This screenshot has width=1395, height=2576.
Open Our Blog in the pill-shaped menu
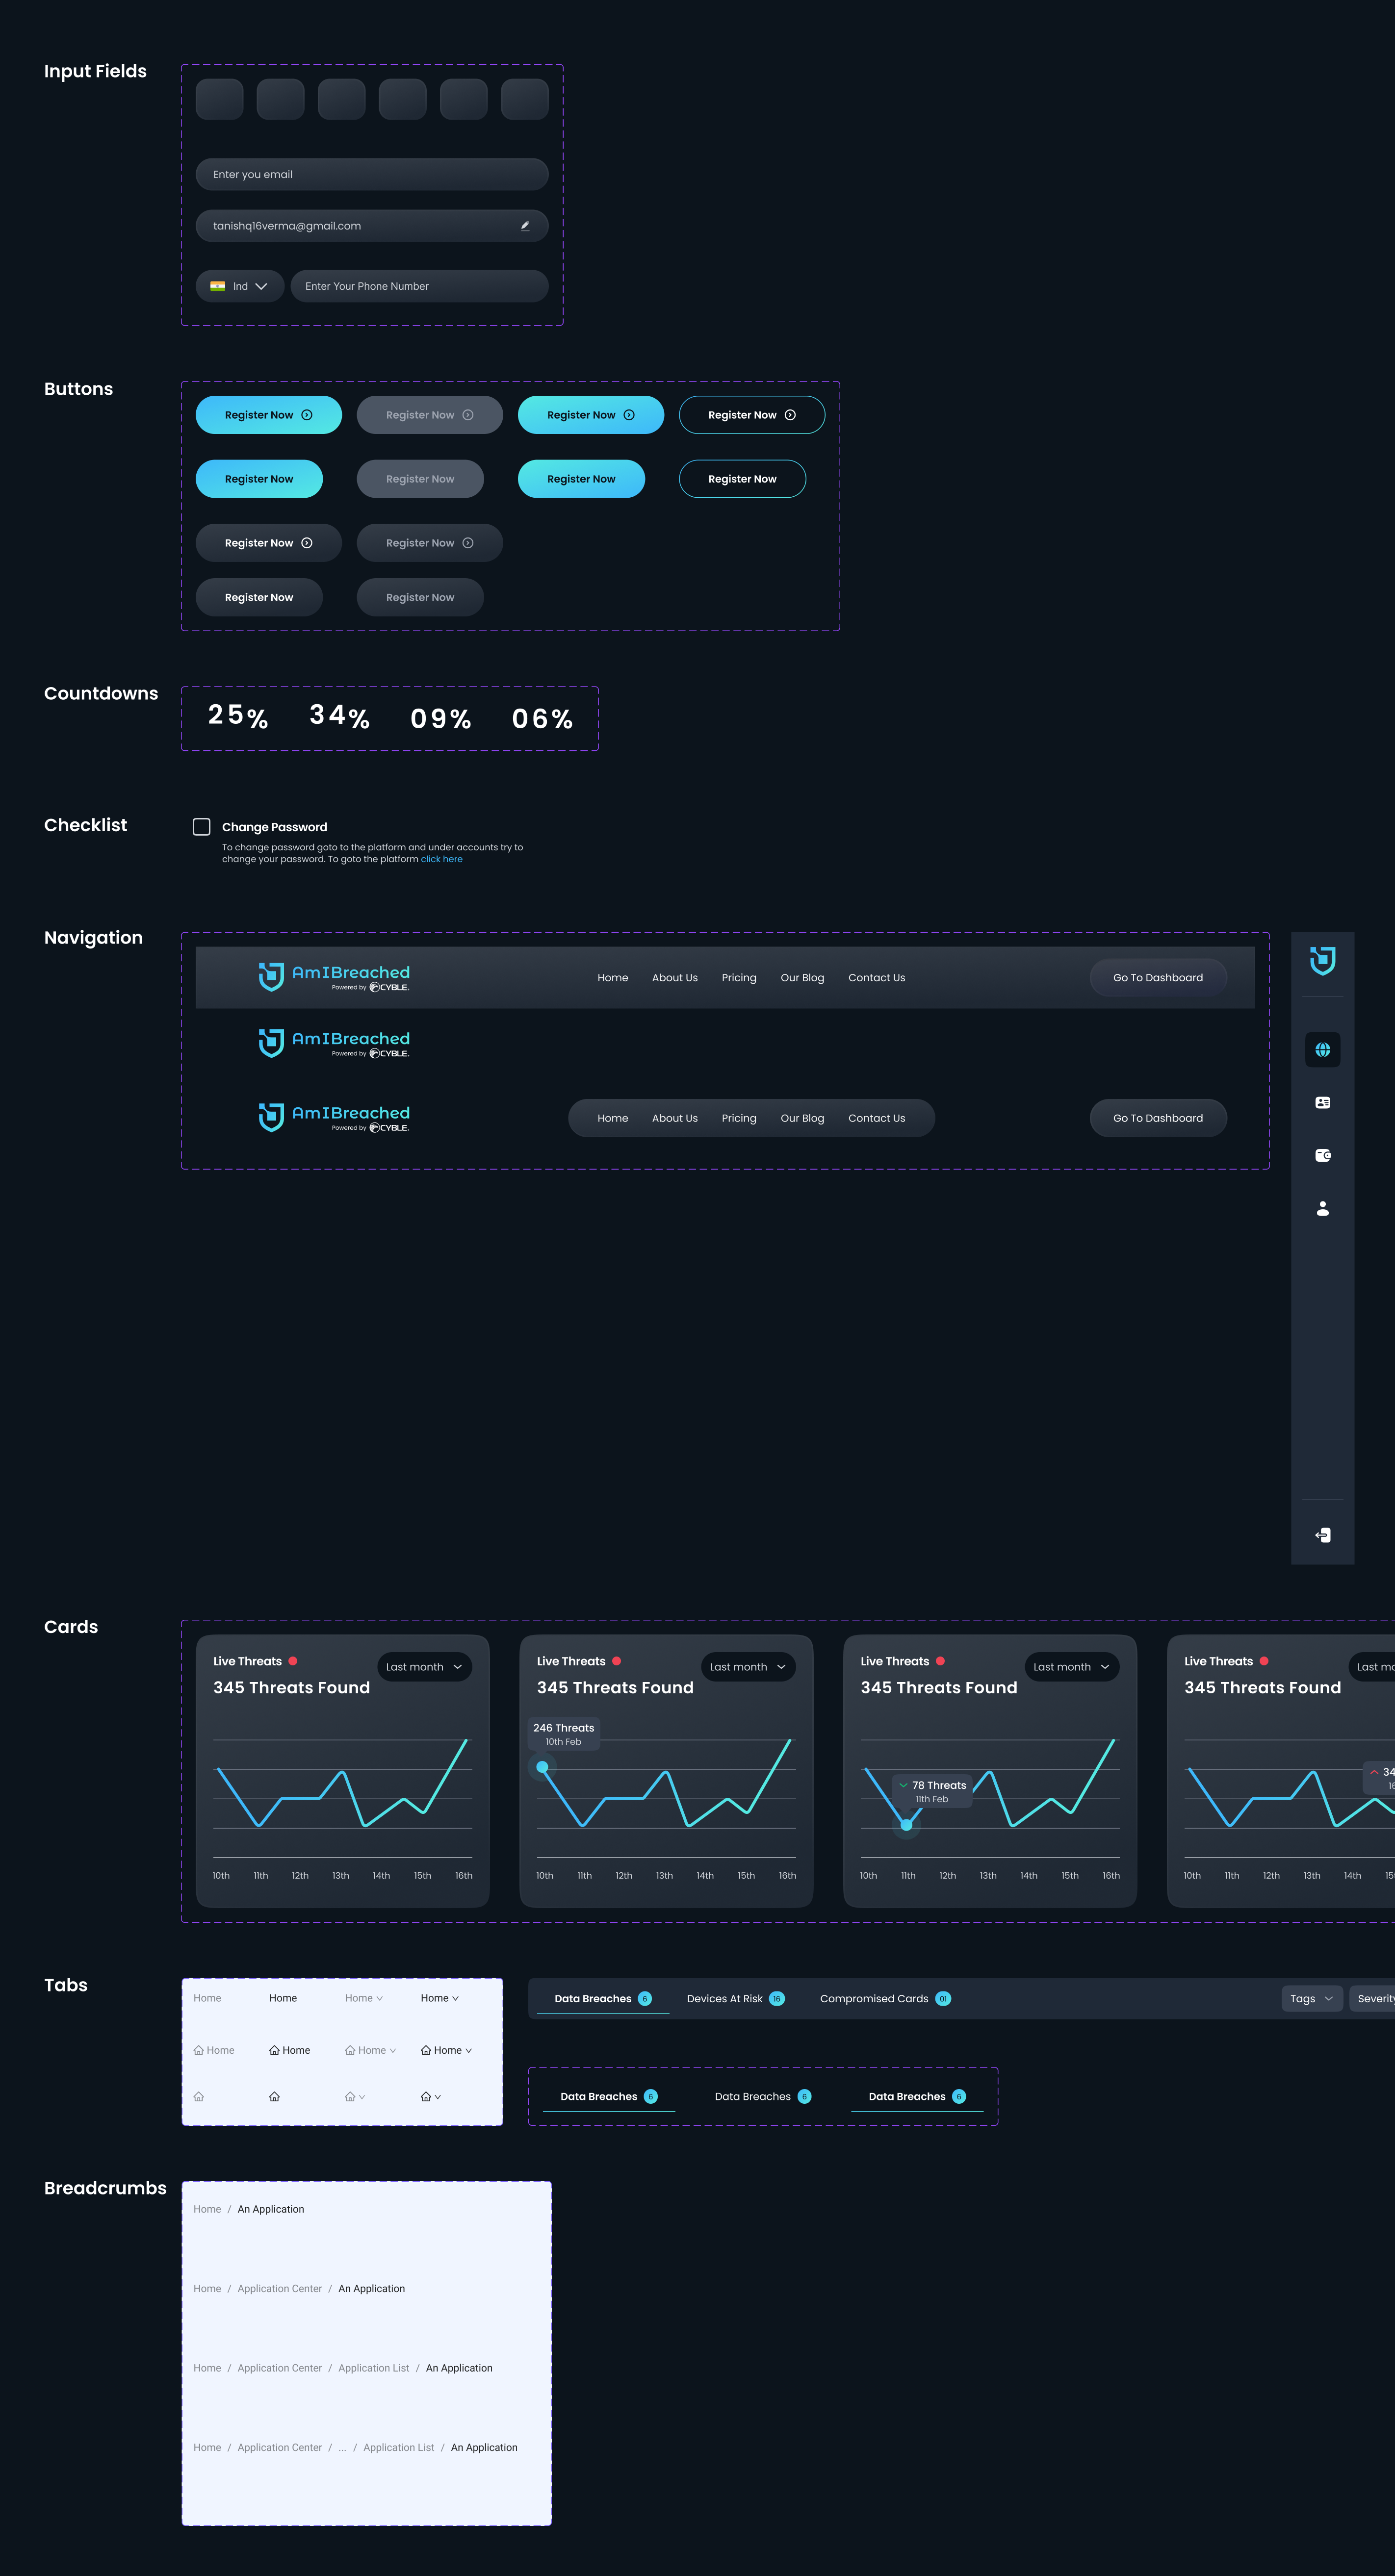[802, 1118]
